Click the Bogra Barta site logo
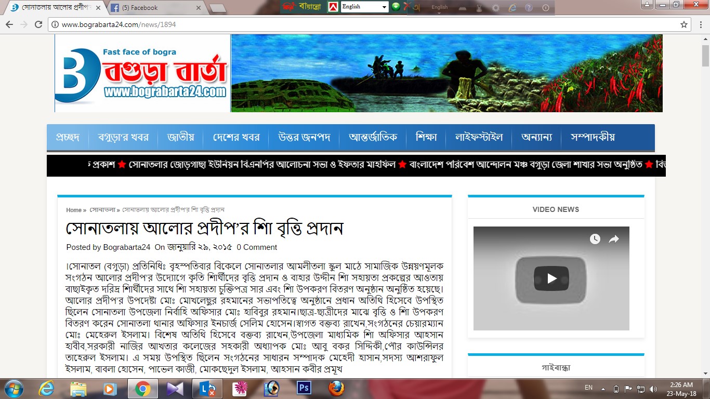Viewport: 710px width, 399px height. click(142, 73)
